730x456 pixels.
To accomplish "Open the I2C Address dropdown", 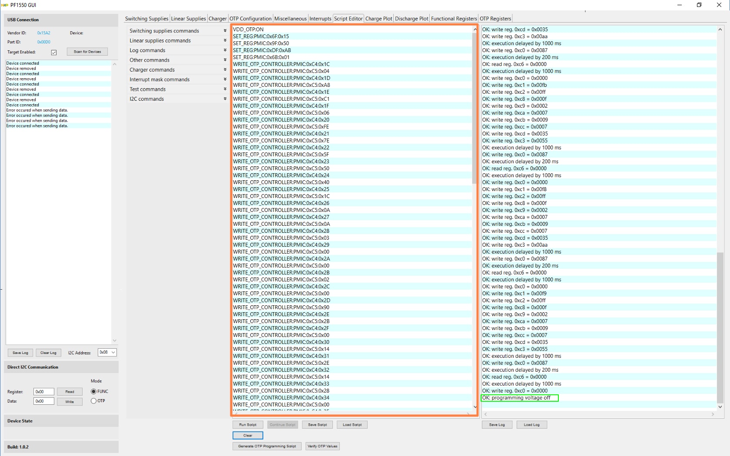I will 107,353.
